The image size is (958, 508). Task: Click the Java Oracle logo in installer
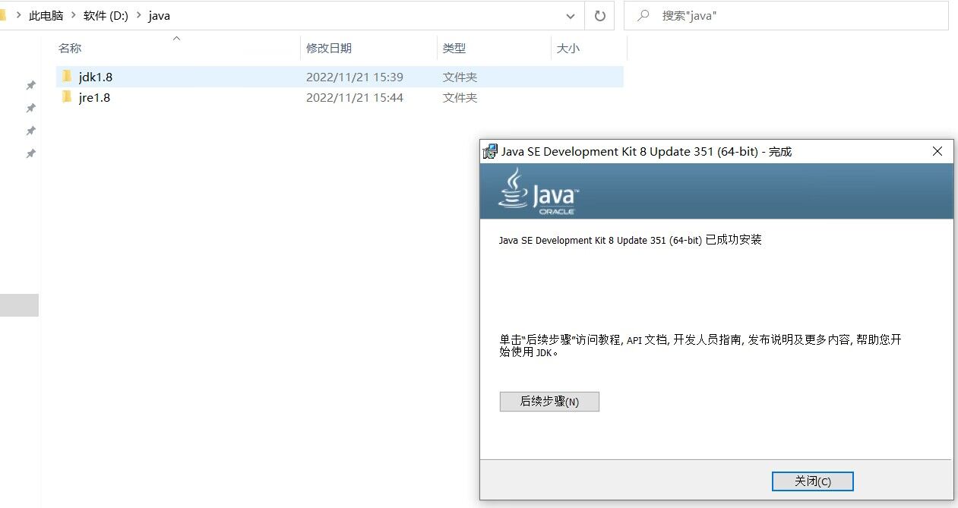click(537, 192)
